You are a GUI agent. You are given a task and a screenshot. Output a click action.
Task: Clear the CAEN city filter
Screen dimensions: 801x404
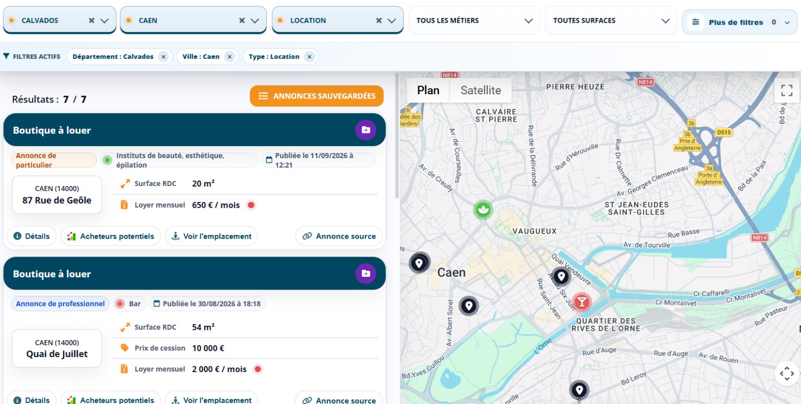click(x=242, y=21)
